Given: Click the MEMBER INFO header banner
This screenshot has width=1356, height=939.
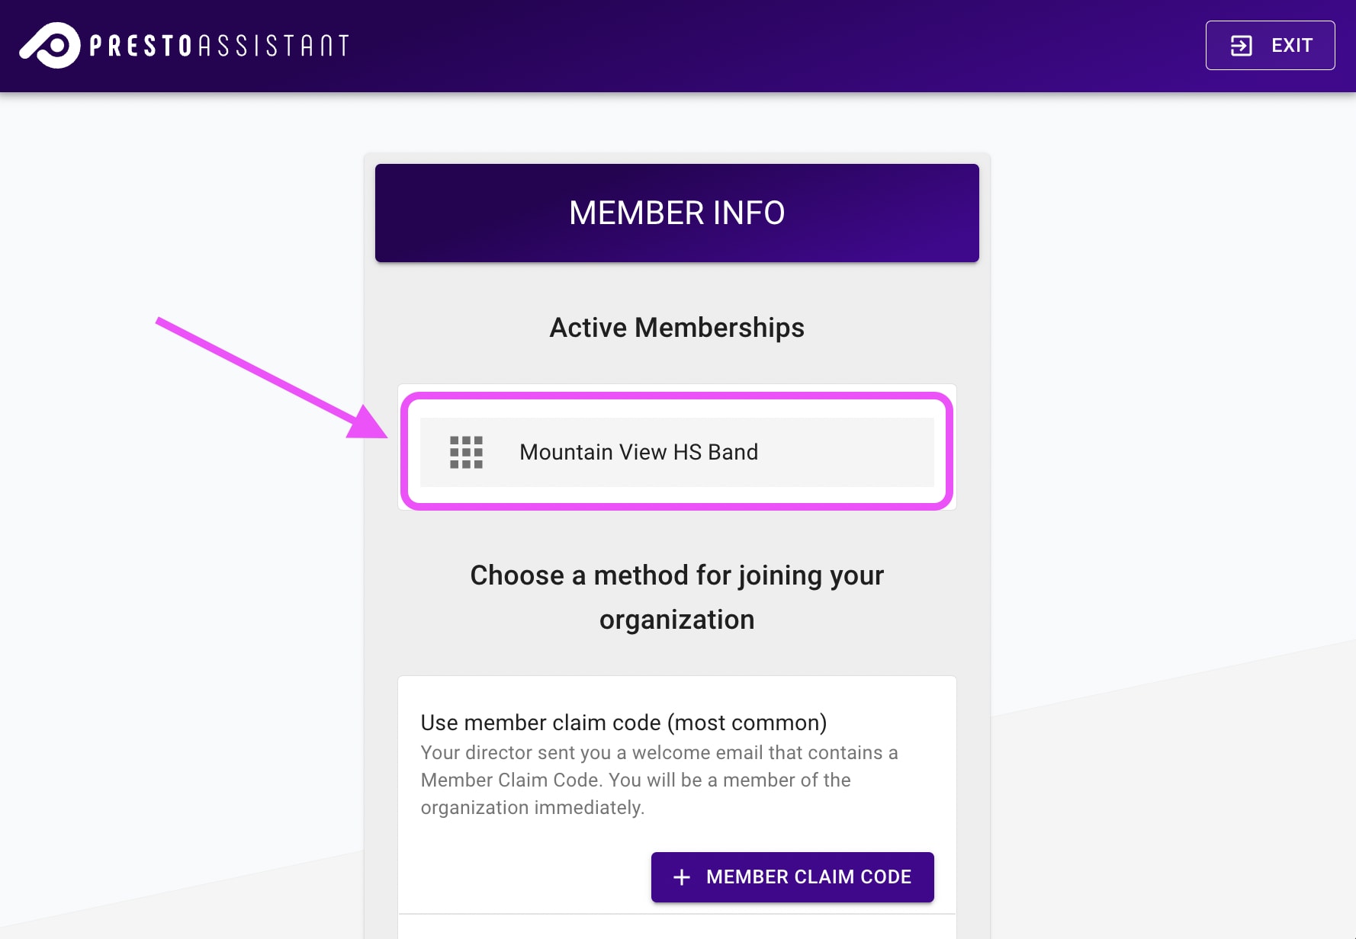Looking at the screenshot, I should [x=677, y=213].
